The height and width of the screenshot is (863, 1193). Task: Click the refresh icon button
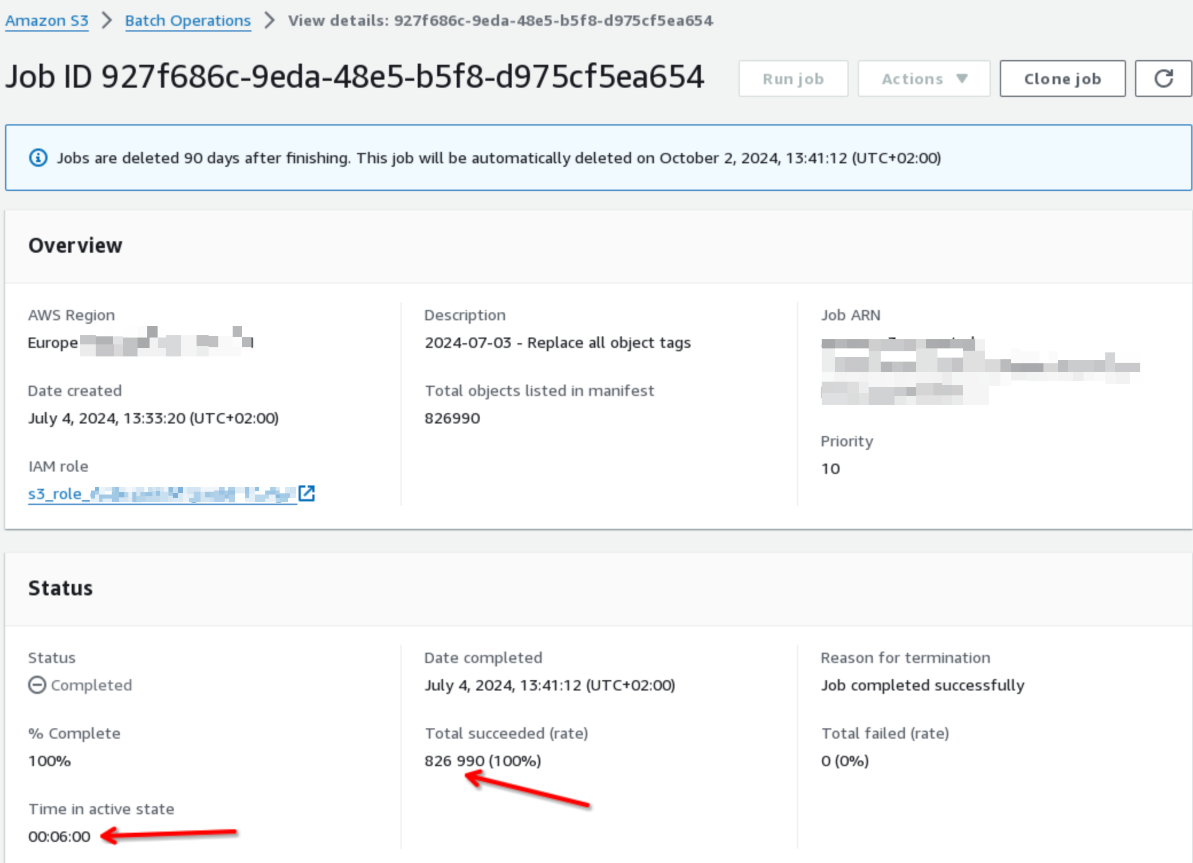pyautogui.click(x=1163, y=79)
